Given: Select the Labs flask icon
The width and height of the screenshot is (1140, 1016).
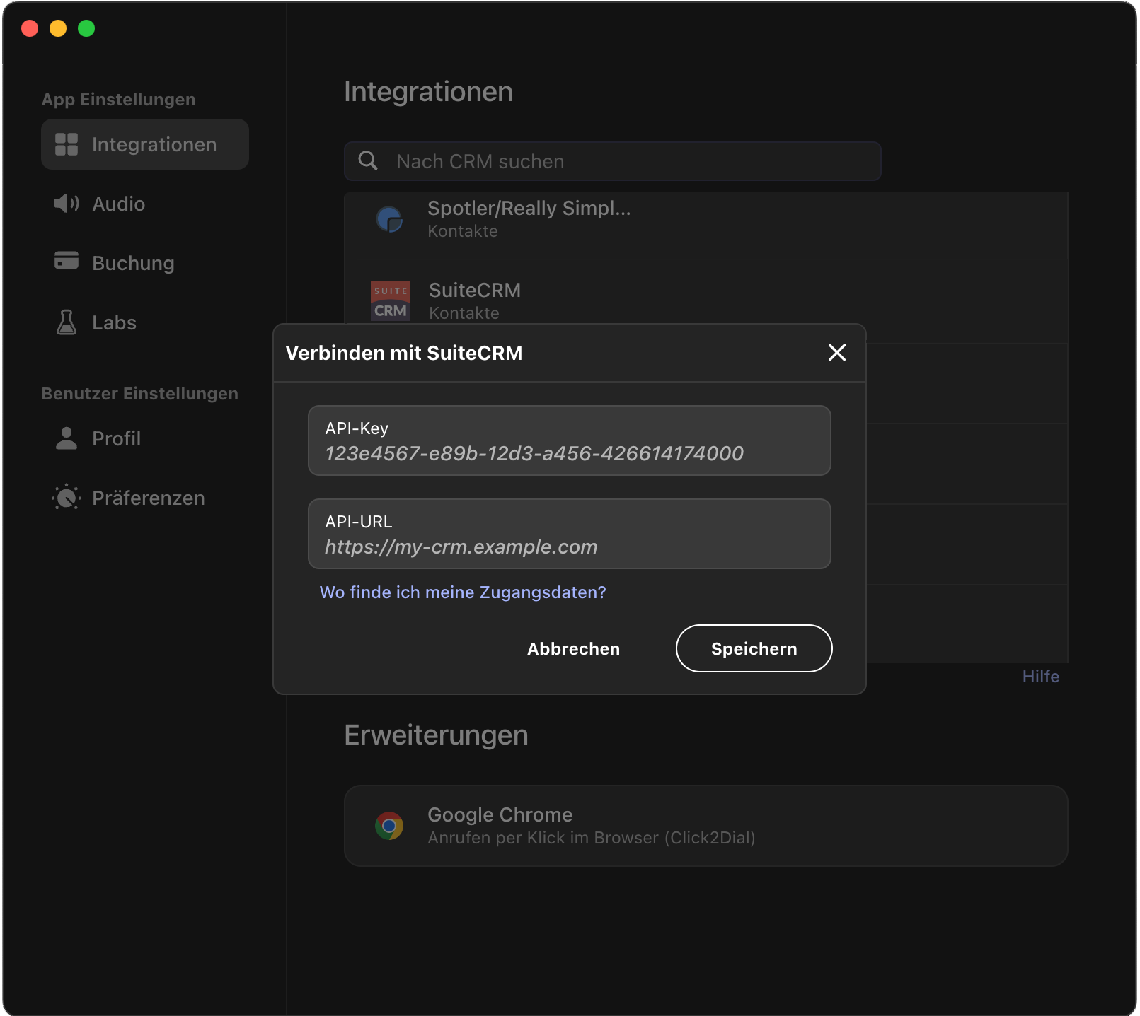Looking at the screenshot, I should point(65,322).
